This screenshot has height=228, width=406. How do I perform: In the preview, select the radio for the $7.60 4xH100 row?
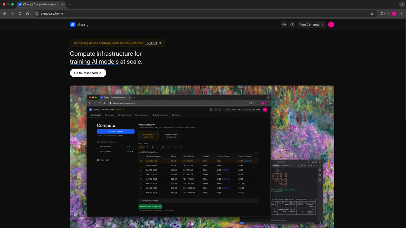pyautogui.click(x=141, y=179)
